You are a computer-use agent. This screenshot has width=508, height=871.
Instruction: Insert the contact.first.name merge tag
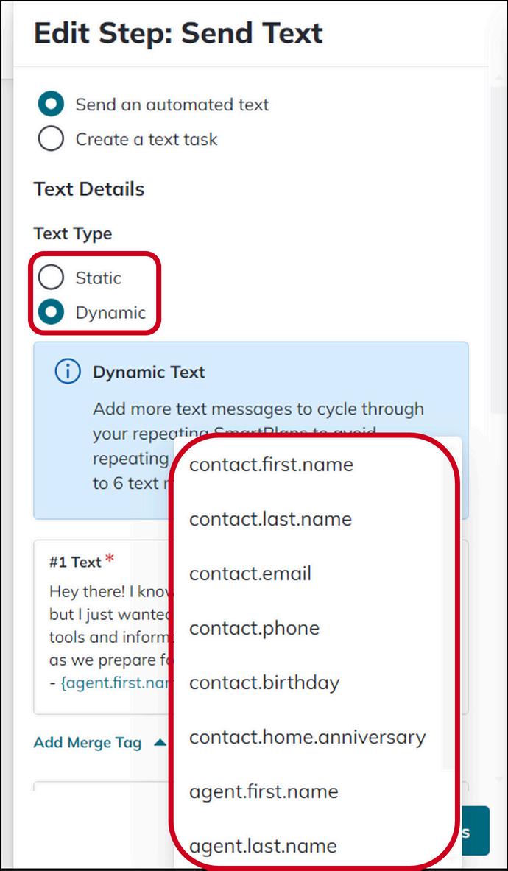(x=271, y=465)
